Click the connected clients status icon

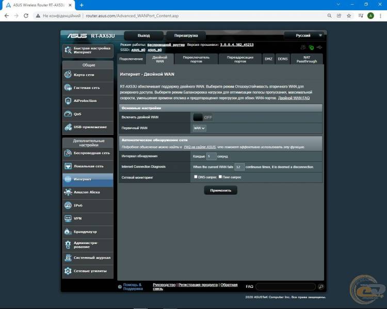click(x=303, y=47)
